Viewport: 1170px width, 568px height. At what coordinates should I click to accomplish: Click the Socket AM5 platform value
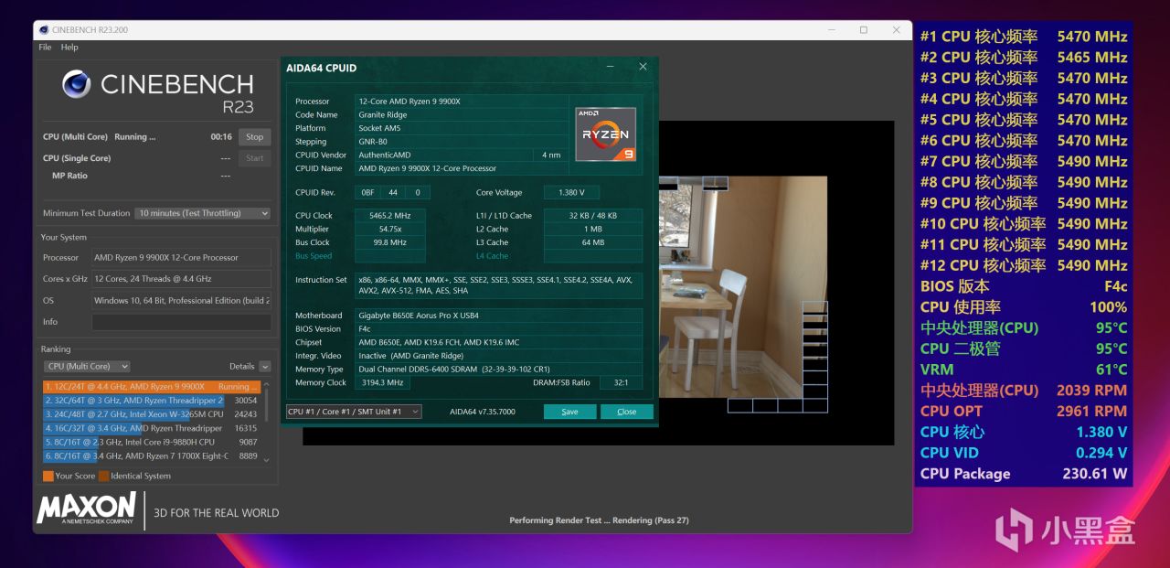click(x=461, y=128)
